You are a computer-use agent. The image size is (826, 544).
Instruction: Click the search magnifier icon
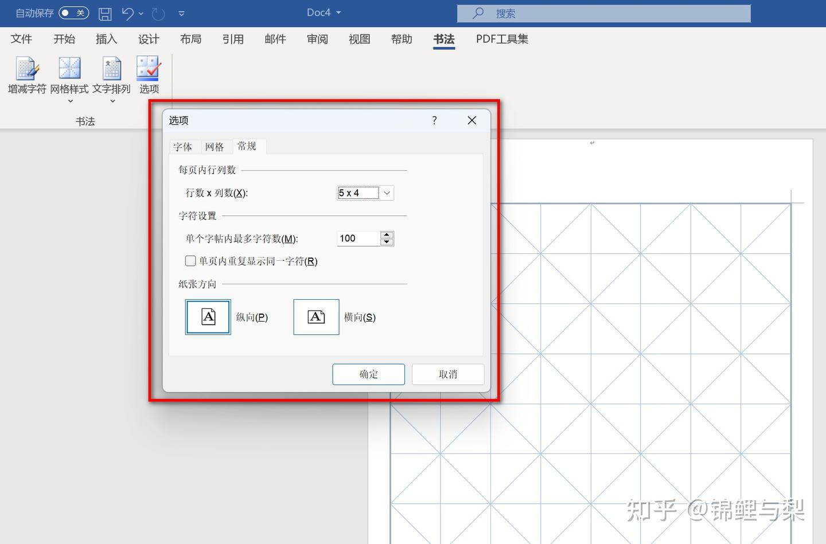pyautogui.click(x=478, y=13)
